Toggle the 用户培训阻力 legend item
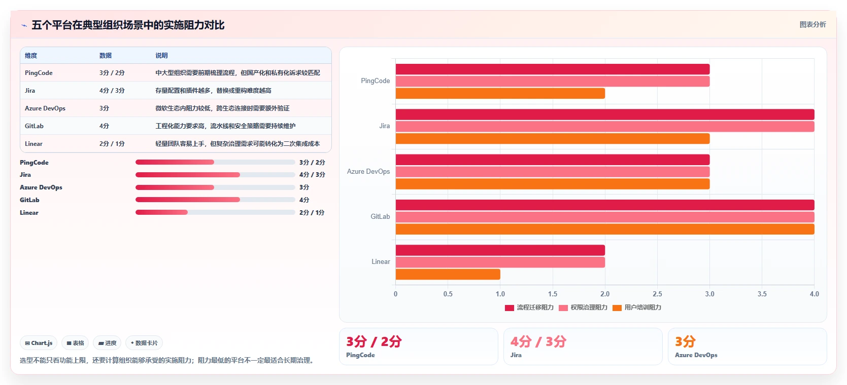This screenshot has height=385, width=847. pyautogui.click(x=637, y=307)
